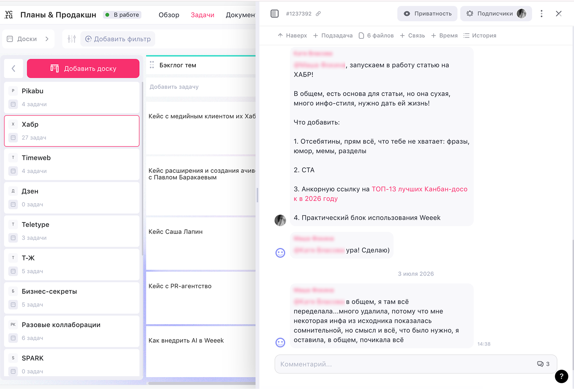Image resolution: width=574 pixels, height=389 pixels.
Task: Toggle the task completion checkbox
Action: (275, 14)
